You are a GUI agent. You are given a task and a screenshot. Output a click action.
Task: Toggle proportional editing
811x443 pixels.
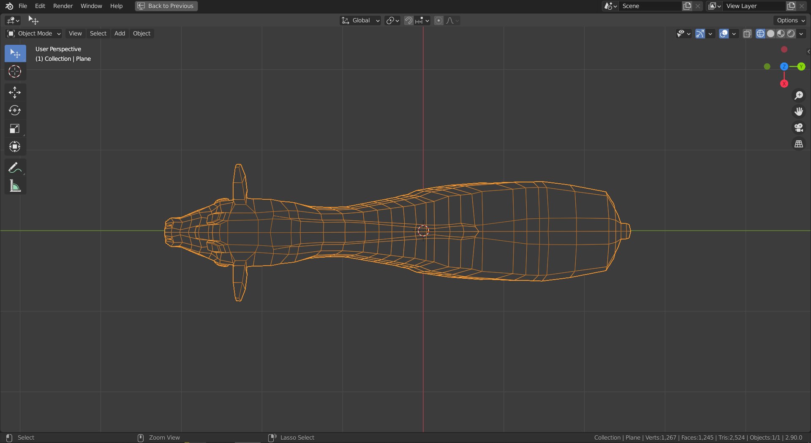(438, 20)
